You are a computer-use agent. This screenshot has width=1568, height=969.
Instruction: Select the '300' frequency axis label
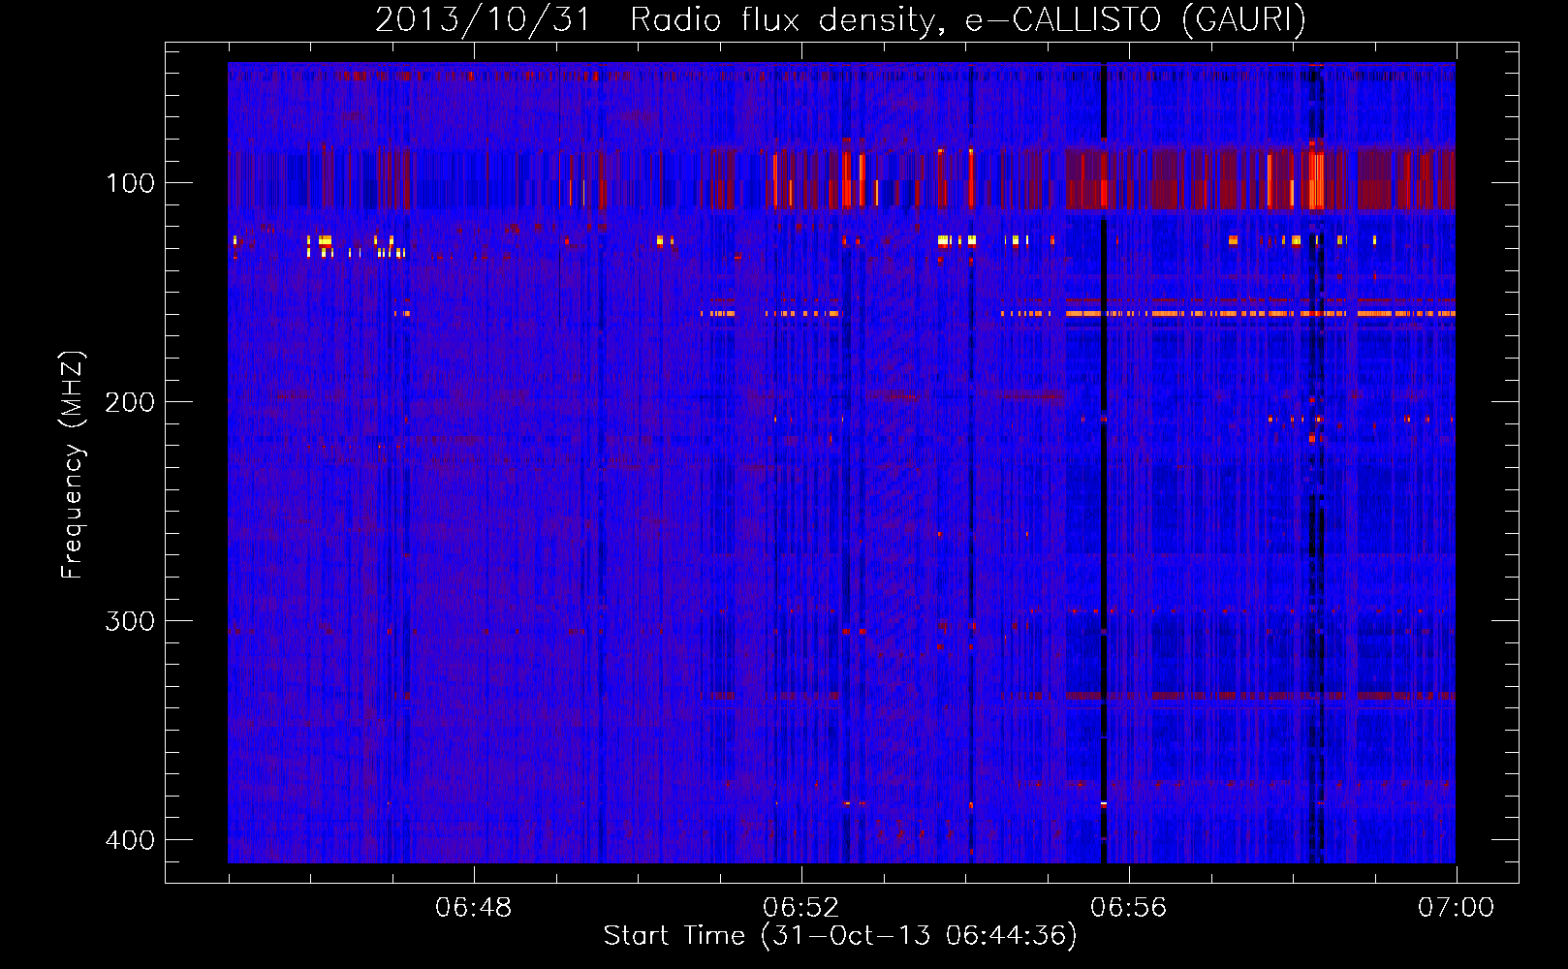coord(130,621)
